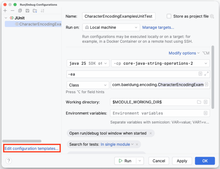The width and height of the screenshot is (220, 169).
Task: Click Edit configuration templates link
Action: (x=32, y=148)
